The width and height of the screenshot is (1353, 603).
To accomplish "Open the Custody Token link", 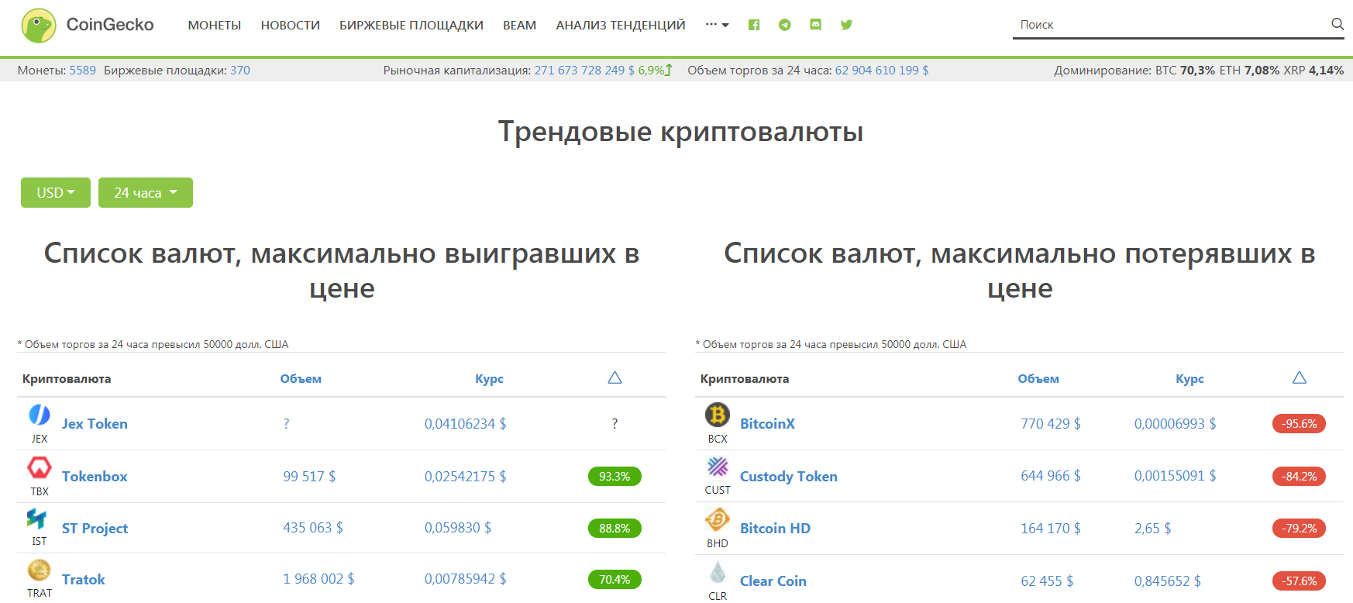I will tap(788, 477).
